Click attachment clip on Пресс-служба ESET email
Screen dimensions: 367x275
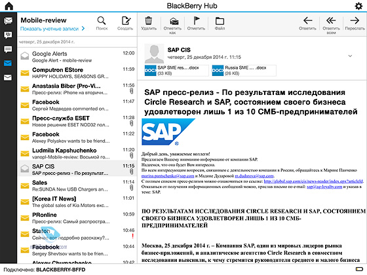[132, 123]
